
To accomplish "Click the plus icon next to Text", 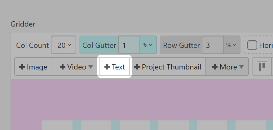I will click(x=107, y=67).
